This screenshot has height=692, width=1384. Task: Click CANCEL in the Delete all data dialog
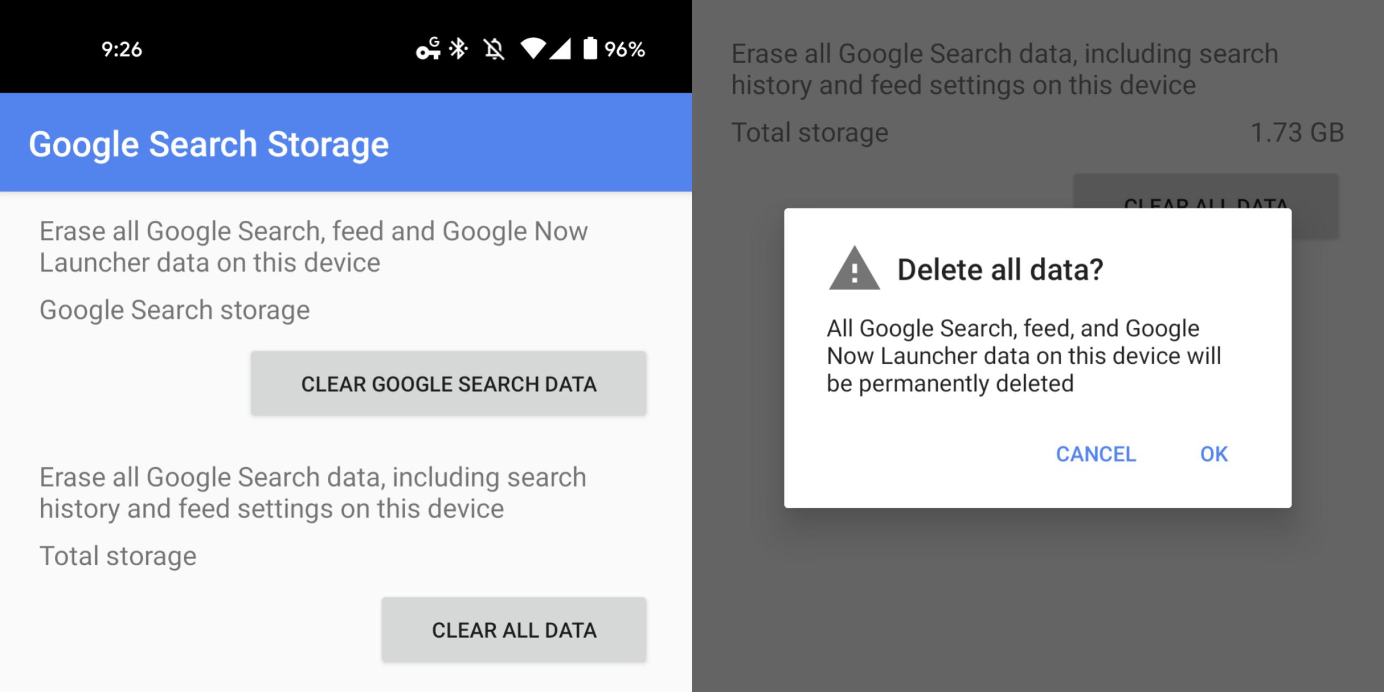pos(1097,454)
